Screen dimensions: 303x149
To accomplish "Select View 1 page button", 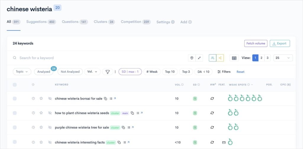I will point(255,58).
